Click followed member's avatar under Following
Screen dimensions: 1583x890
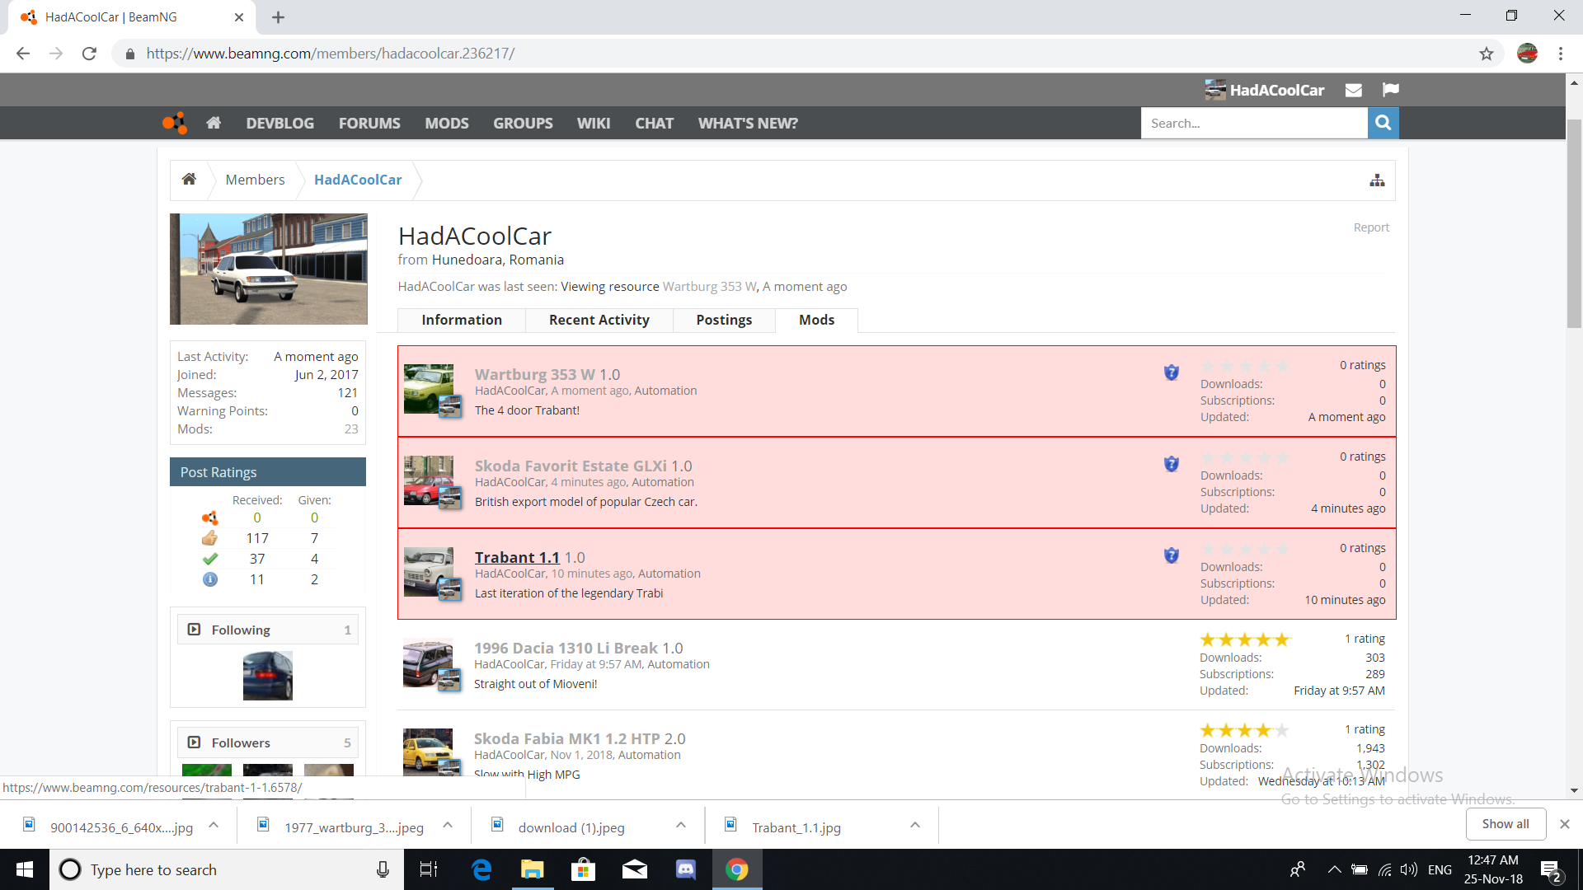[268, 676]
